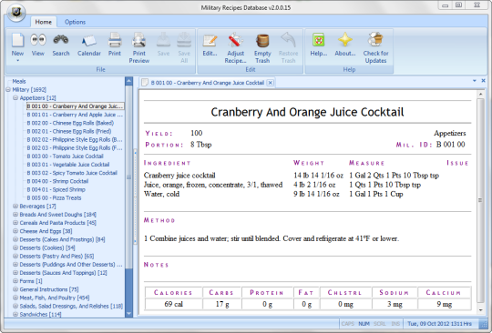Expand the Cheese And Eggs category
492x333 pixels.
[x=15, y=231]
